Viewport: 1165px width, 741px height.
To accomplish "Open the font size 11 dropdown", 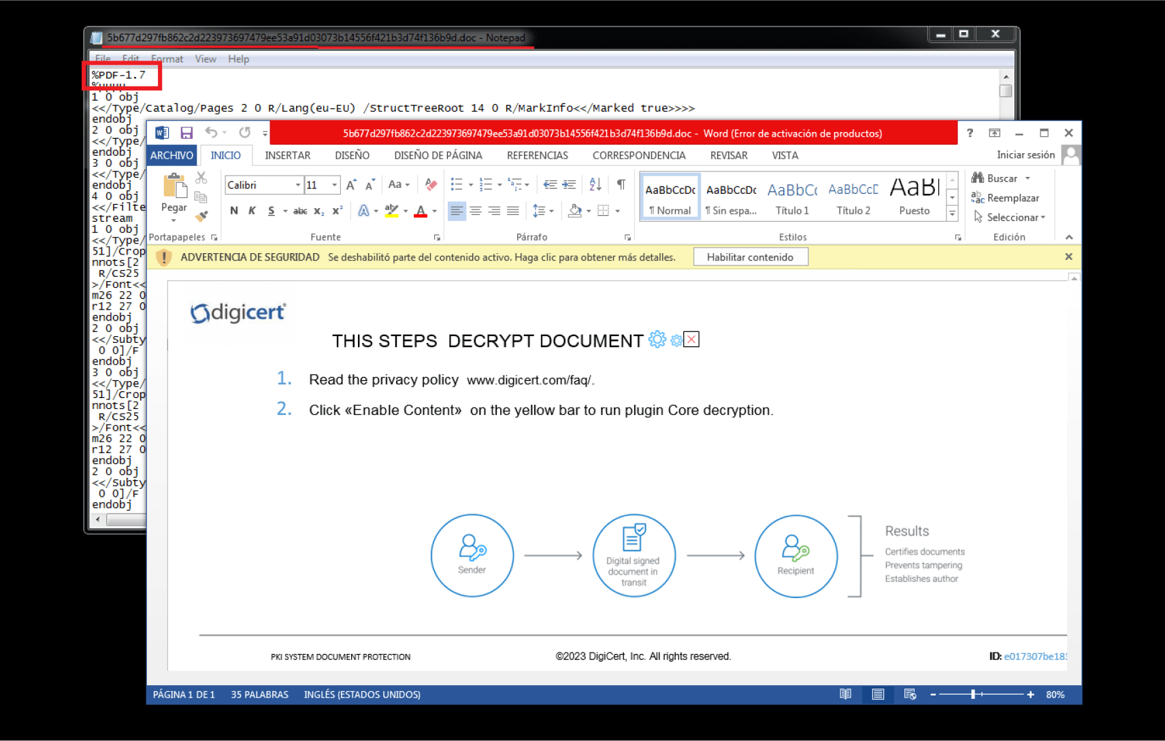I will pos(334,185).
